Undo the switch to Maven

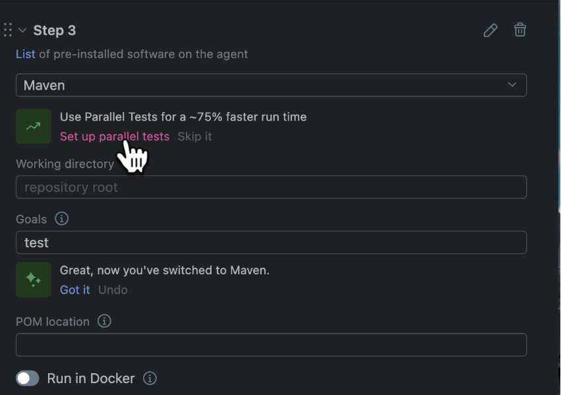pyautogui.click(x=113, y=289)
